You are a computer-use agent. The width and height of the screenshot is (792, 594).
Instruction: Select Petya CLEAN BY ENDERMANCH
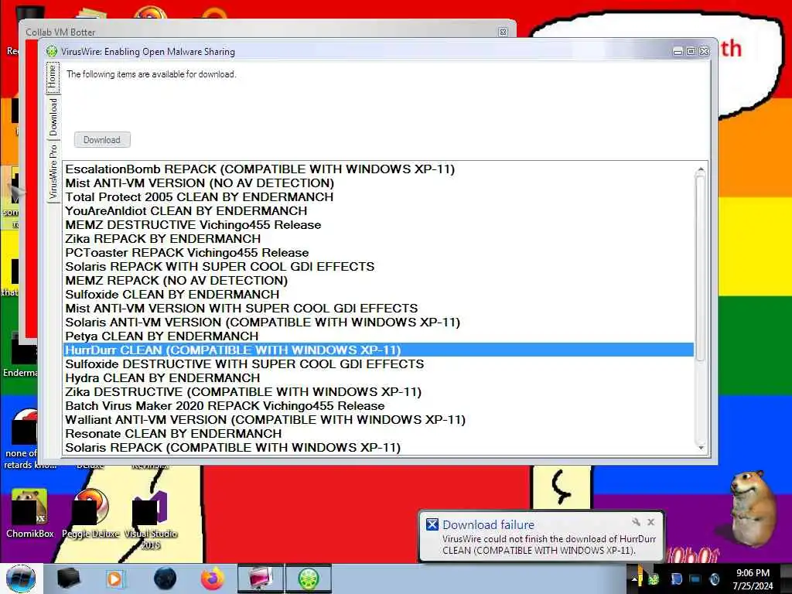pos(378,336)
